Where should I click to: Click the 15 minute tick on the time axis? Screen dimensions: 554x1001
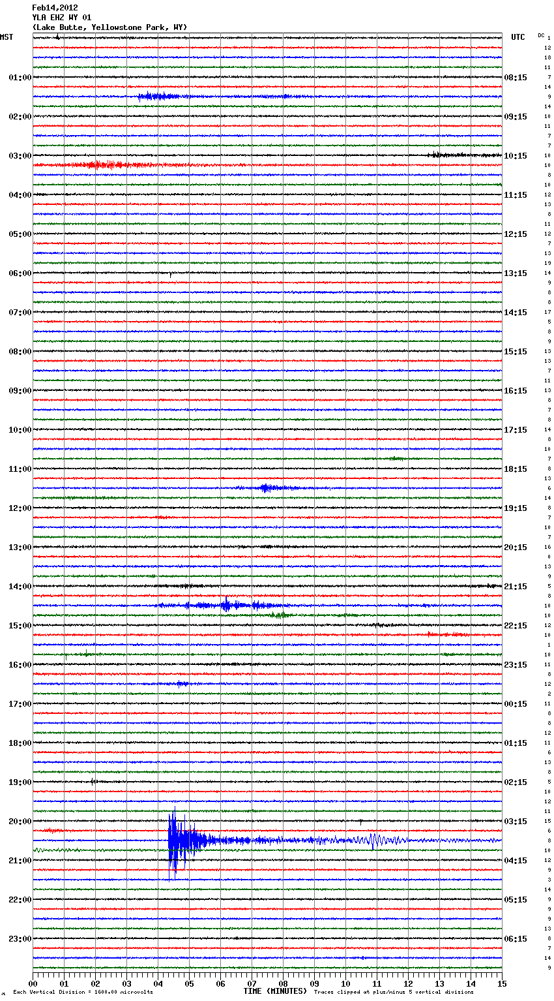click(502, 983)
